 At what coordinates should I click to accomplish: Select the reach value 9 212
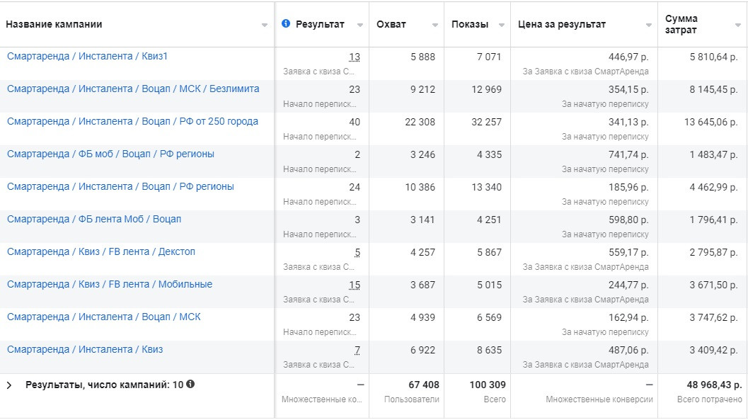tap(422, 90)
